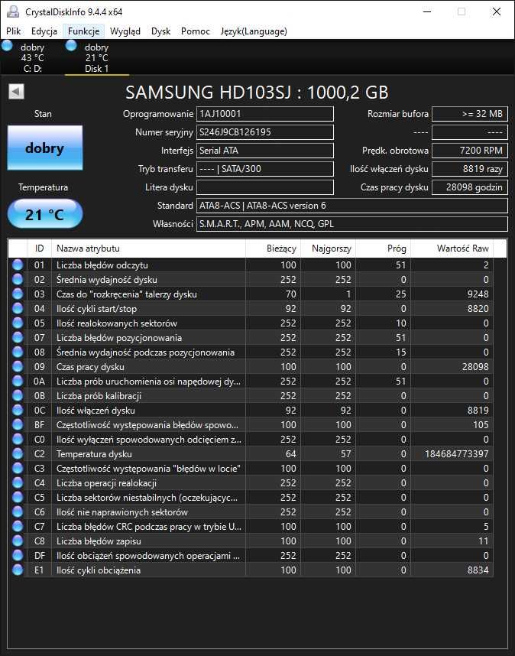The width and height of the screenshot is (515, 656).
Task: Click status orb for attribute C5
Action: 18,498
